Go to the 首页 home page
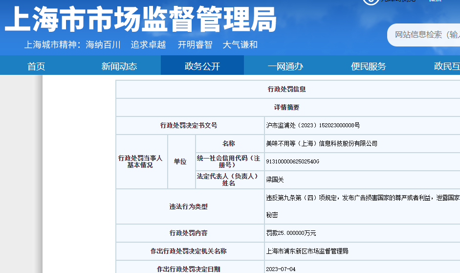Viewport: 460px width, 273px height. tap(36, 66)
